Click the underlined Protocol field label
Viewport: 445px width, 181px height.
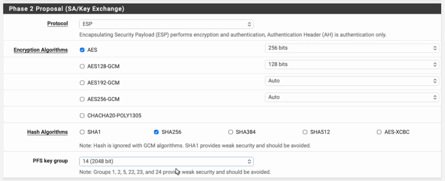pyautogui.click(x=57, y=23)
